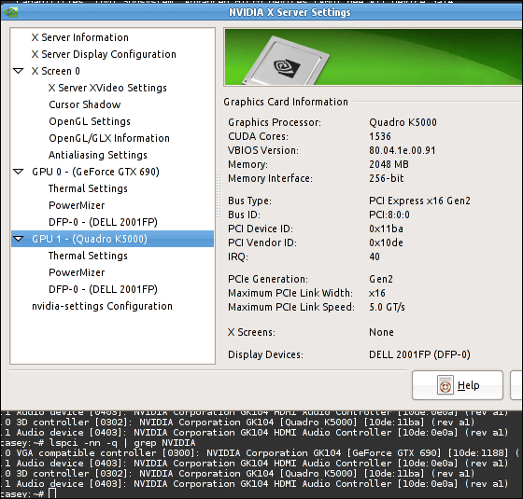The image size is (523, 499).
Task: Click Maximum PCIe Link Speed 5.0 GT/s
Action: 387,307
